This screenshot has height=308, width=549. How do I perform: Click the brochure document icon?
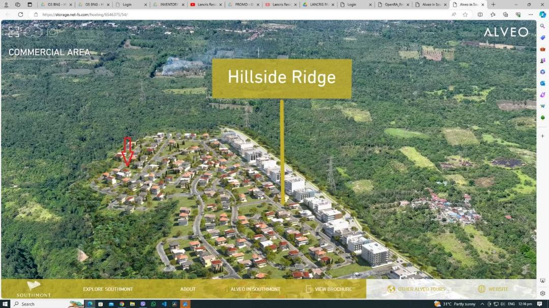tap(309, 289)
